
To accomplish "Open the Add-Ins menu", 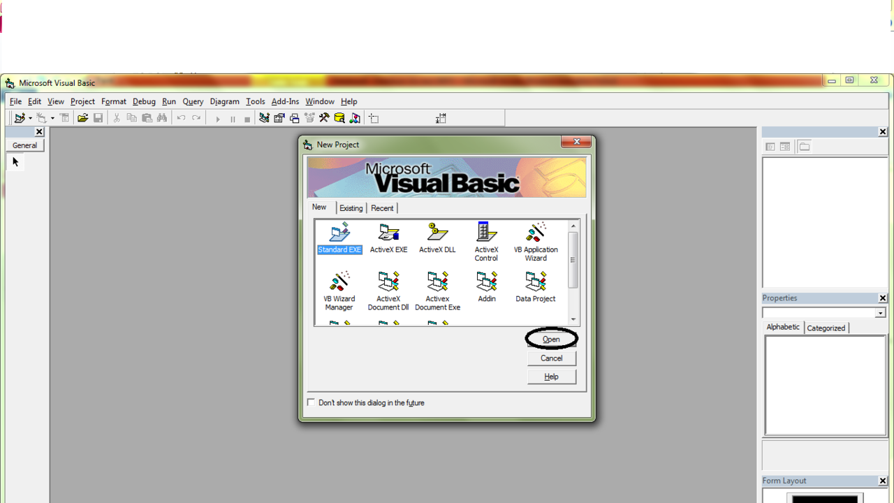I will coord(285,101).
